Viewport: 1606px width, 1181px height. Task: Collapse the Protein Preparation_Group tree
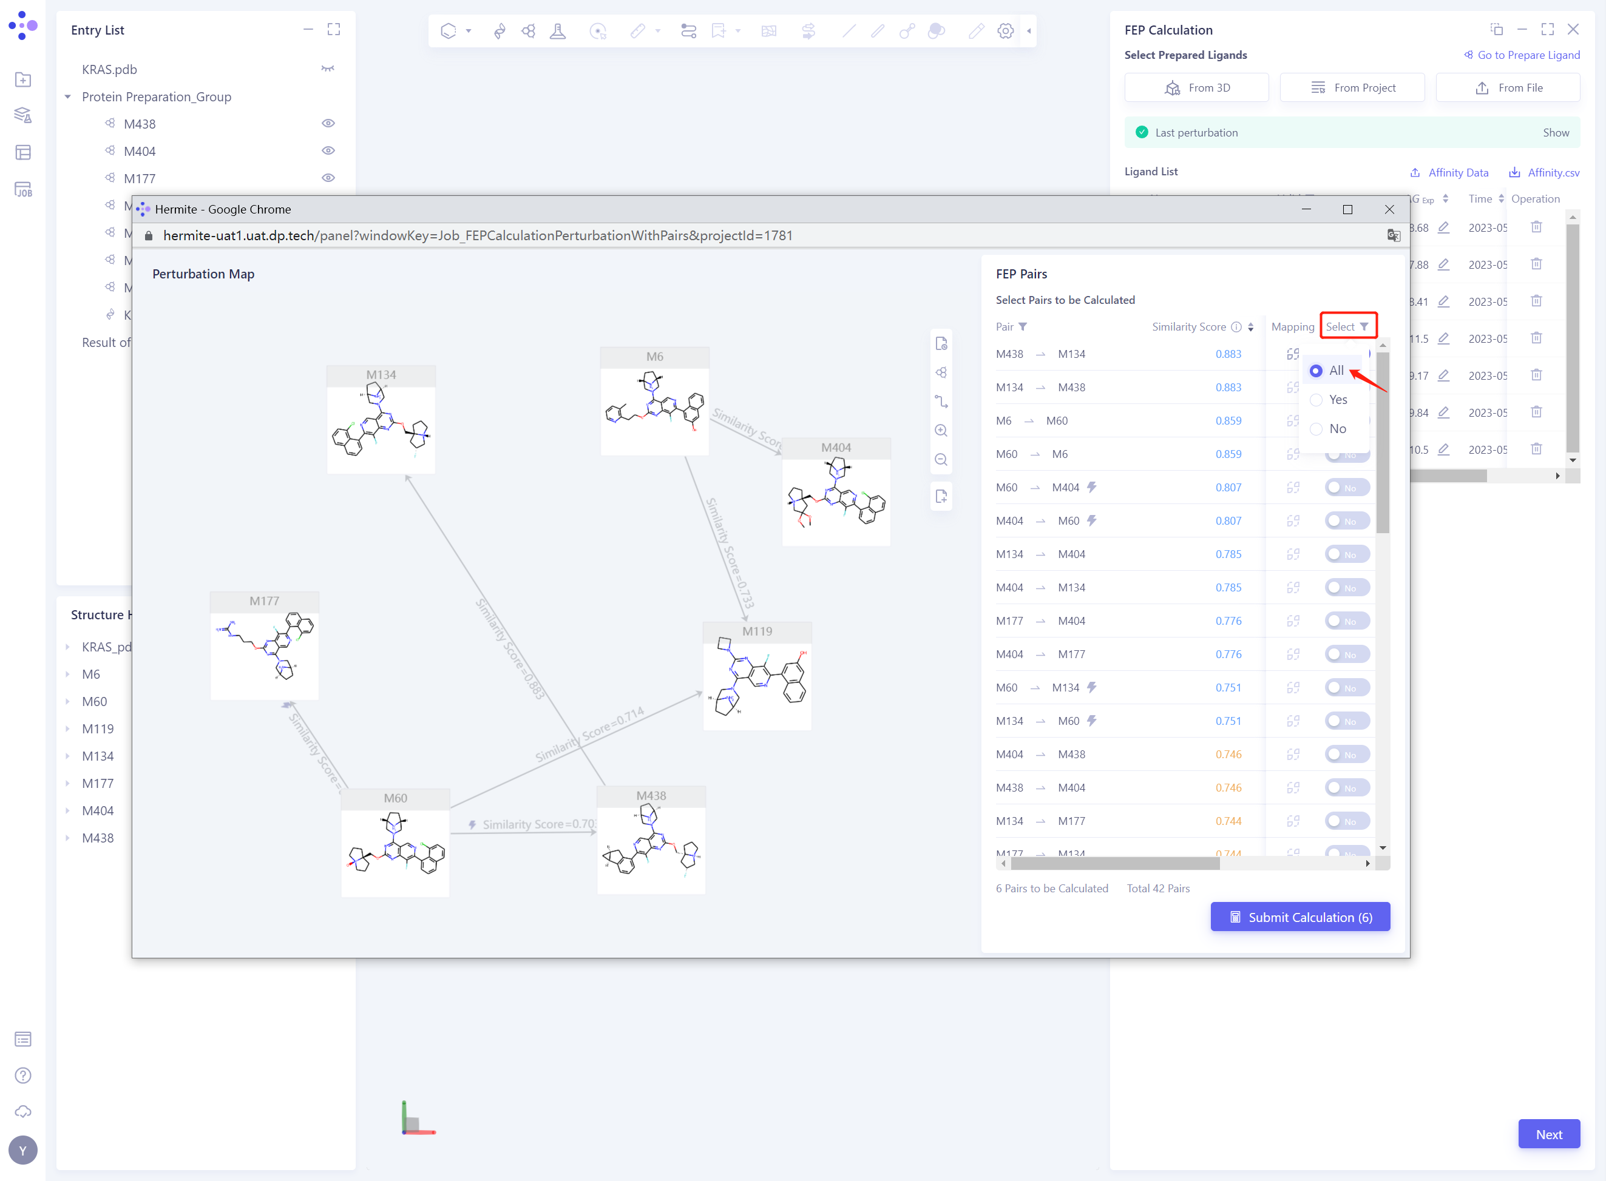click(68, 96)
